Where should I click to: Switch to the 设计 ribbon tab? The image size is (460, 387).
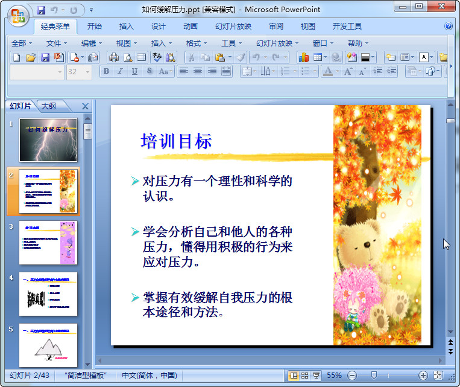[x=159, y=27]
